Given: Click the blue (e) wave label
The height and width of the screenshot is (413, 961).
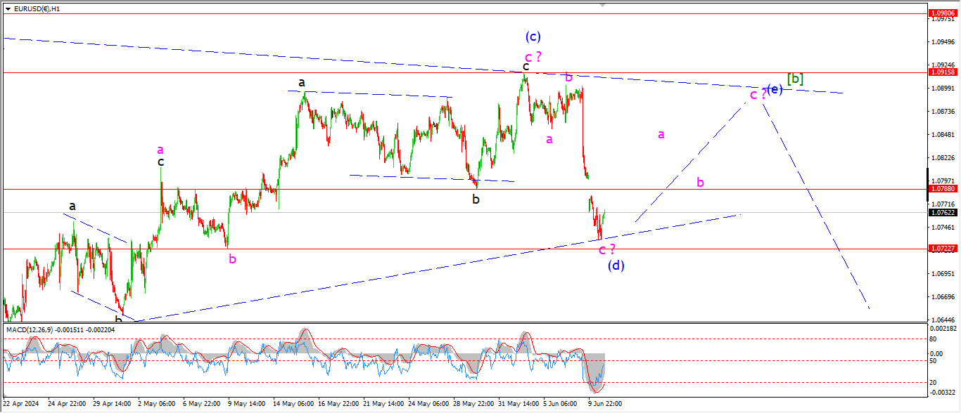Looking at the screenshot, I should pyautogui.click(x=775, y=89).
